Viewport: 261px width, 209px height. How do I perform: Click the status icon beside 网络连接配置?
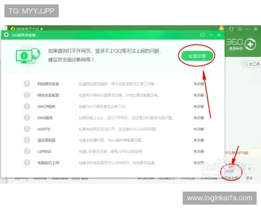pyautogui.click(x=27, y=95)
